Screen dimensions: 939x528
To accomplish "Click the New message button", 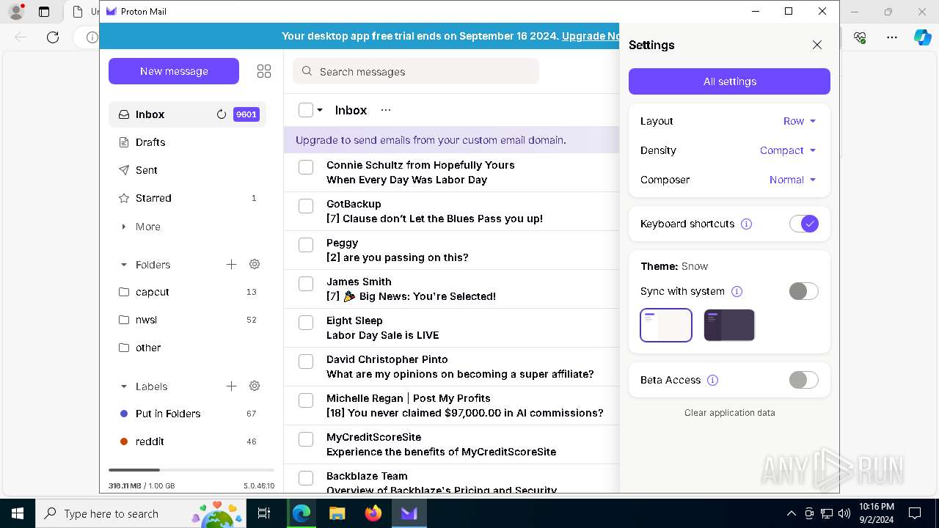I will [x=174, y=71].
